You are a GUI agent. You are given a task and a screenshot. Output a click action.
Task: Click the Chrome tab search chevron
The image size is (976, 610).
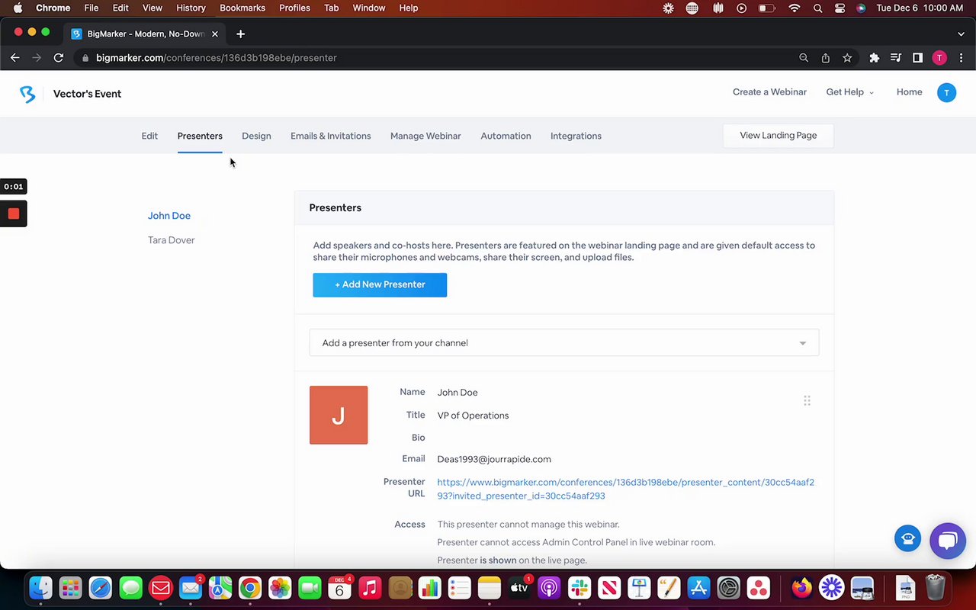[961, 34]
